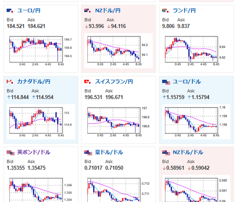Screen dimensions: 237x202
Task: Click the Canada dollar/Yen flag icon
Action: click(10, 82)
